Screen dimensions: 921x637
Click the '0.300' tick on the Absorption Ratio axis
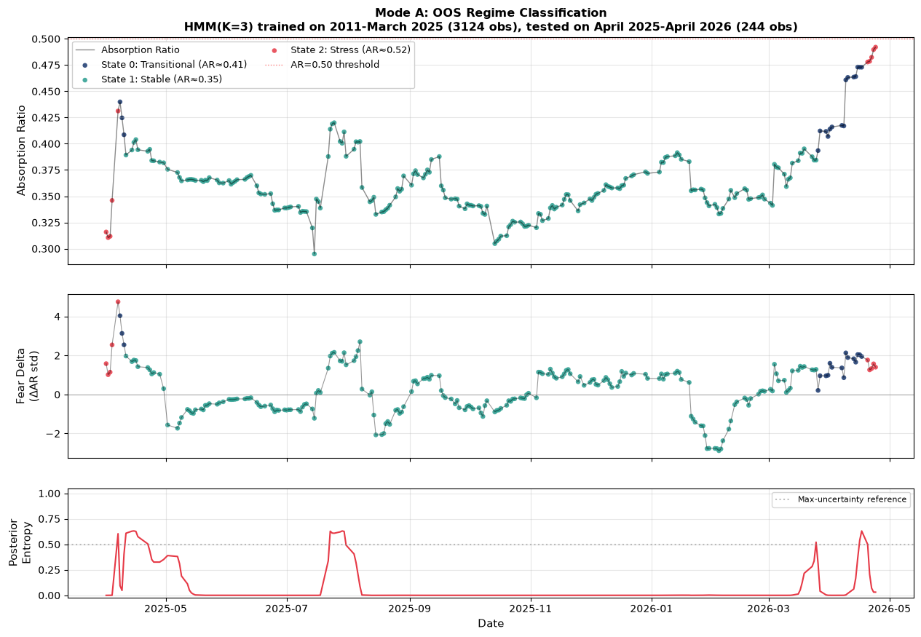click(47, 249)
